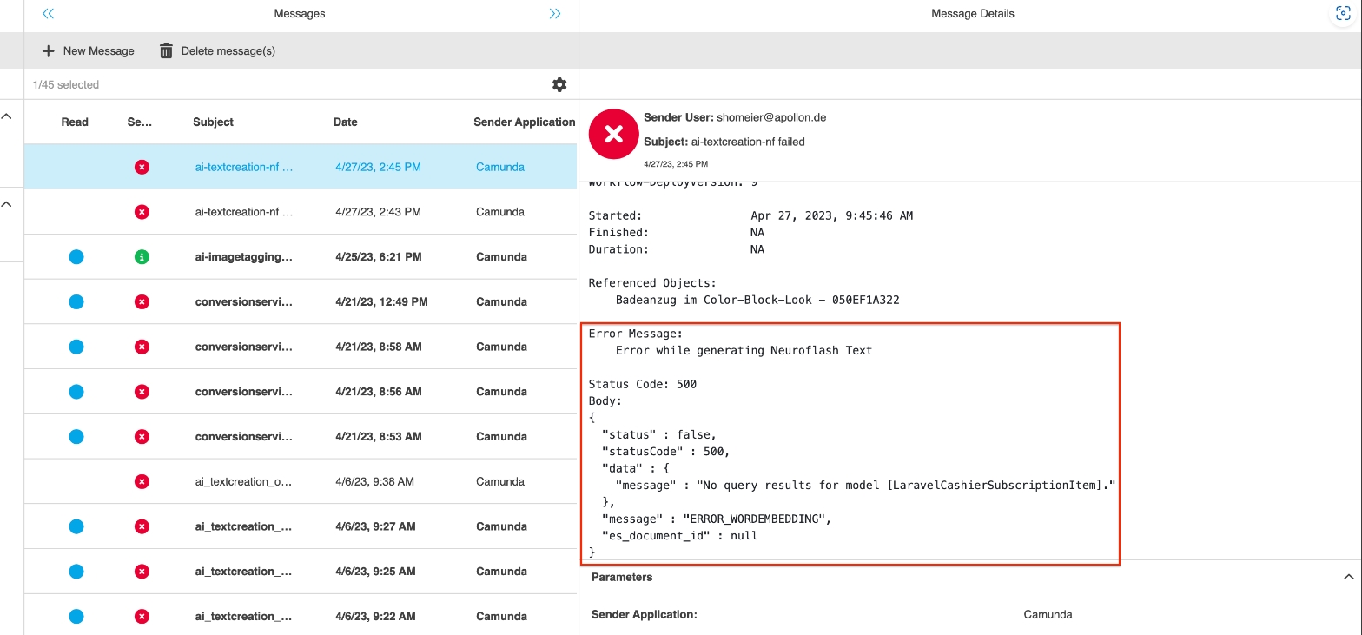The height and width of the screenshot is (635, 1362).
Task: Collapse the top left sidebar chevron
Action: 7,116
